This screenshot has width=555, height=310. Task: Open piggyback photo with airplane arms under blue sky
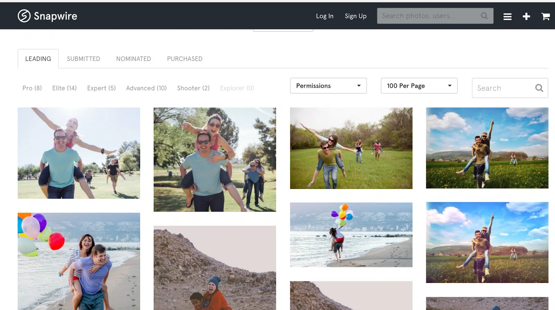(x=79, y=153)
